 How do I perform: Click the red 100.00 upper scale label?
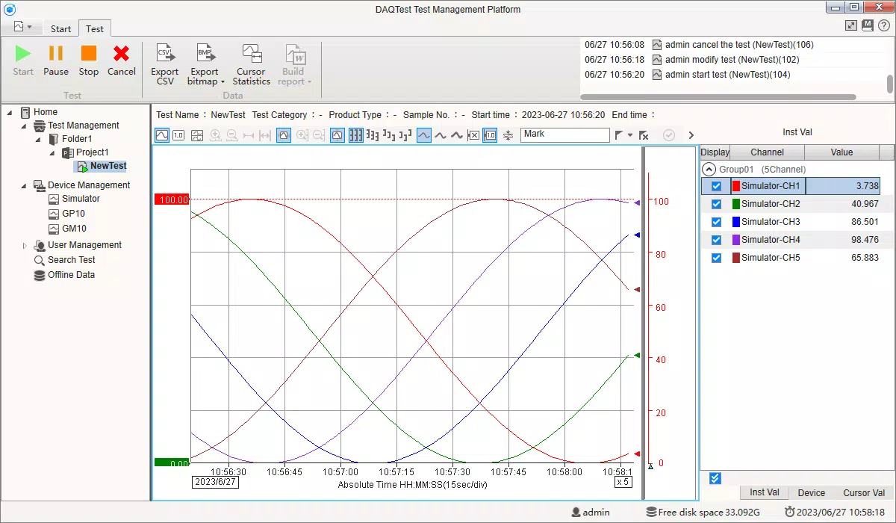[x=172, y=199]
